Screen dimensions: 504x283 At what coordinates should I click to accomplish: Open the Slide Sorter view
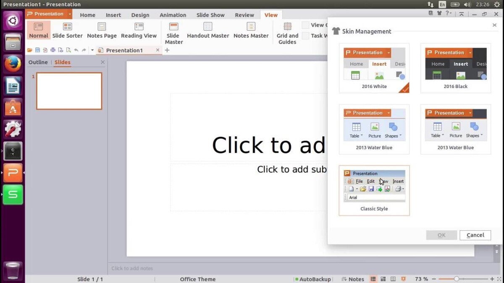pos(67,30)
